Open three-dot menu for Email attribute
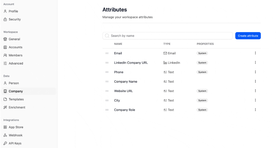This screenshot has height=148, width=276. [255, 53]
